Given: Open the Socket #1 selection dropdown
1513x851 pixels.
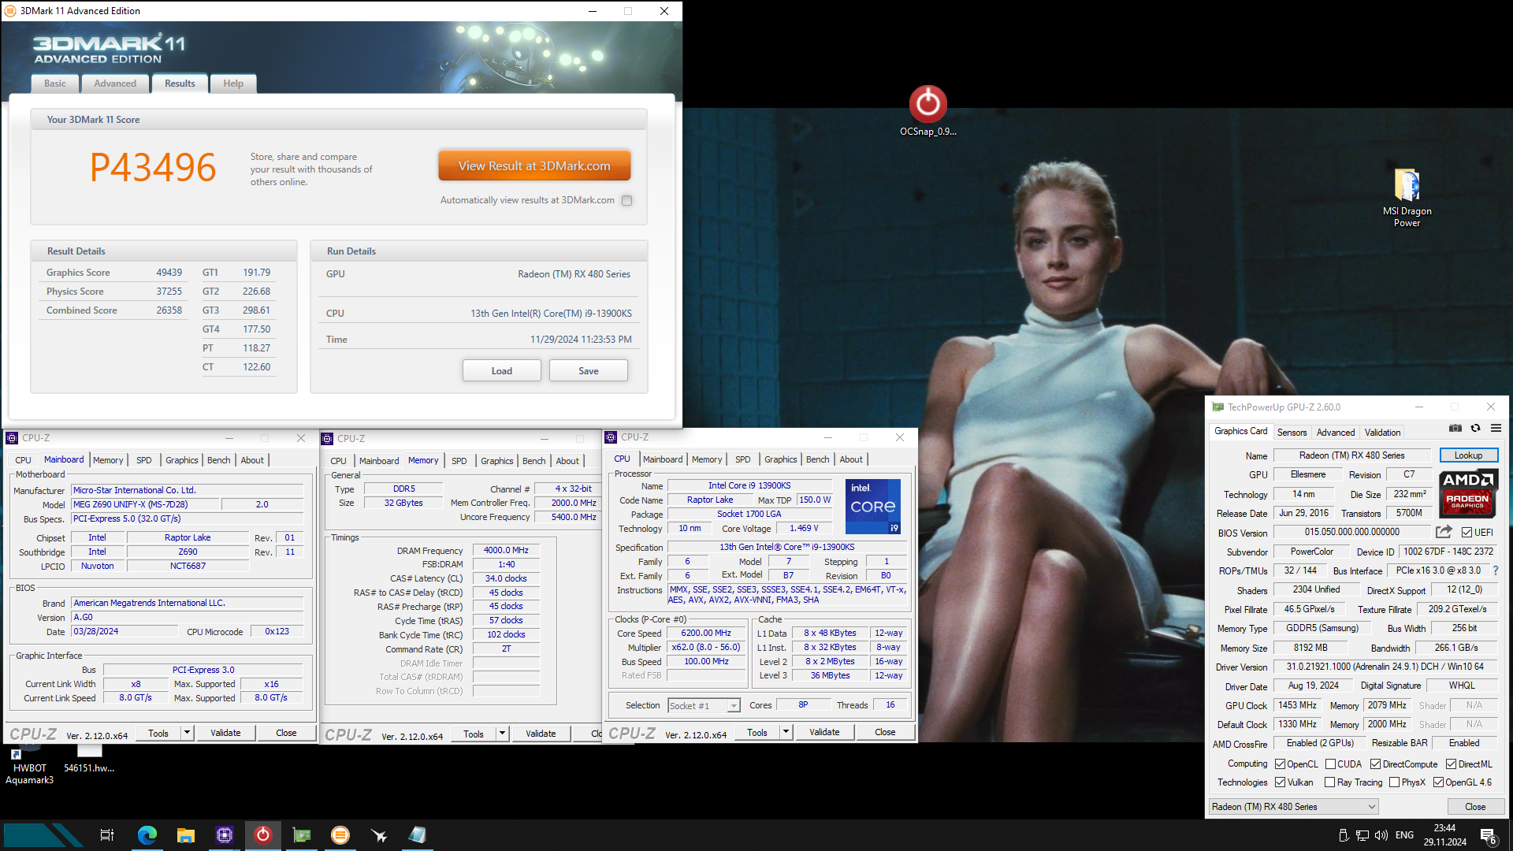Looking at the screenshot, I should click(704, 706).
